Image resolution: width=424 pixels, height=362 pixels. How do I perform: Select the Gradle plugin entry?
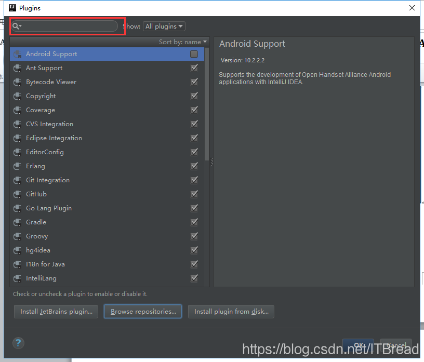coord(107,222)
